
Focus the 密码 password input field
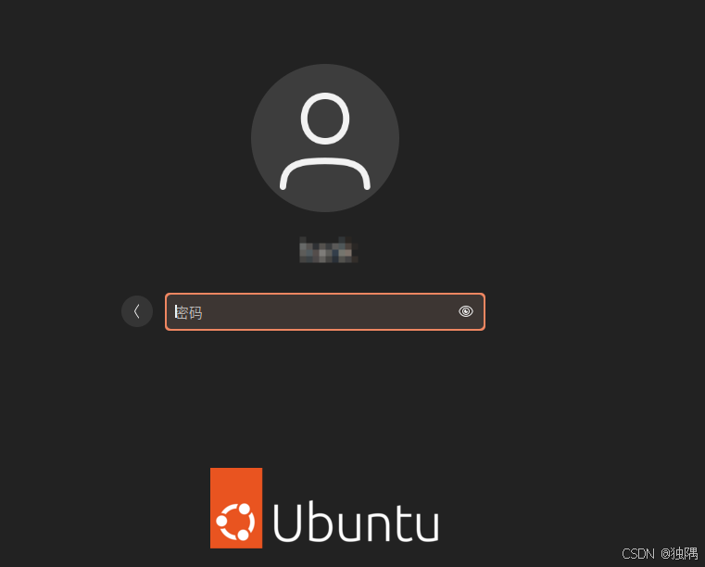(325, 311)
